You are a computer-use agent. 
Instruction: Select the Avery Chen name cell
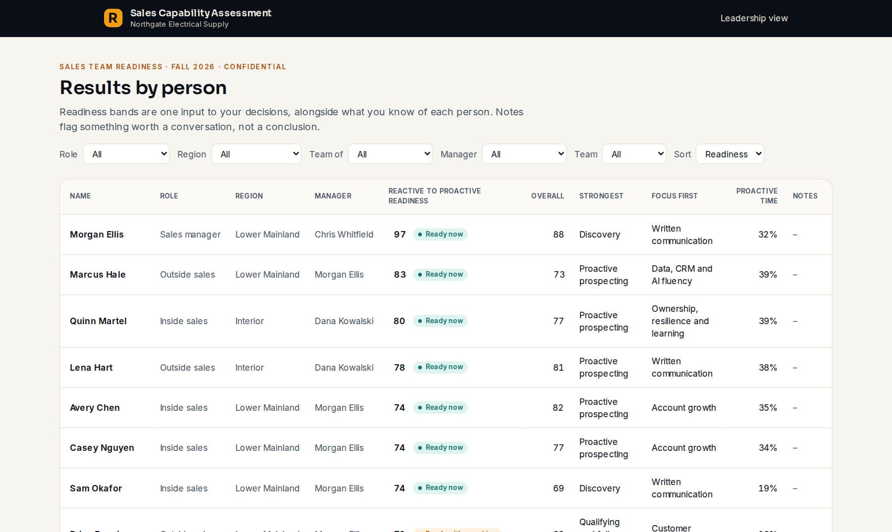(95, 408)
